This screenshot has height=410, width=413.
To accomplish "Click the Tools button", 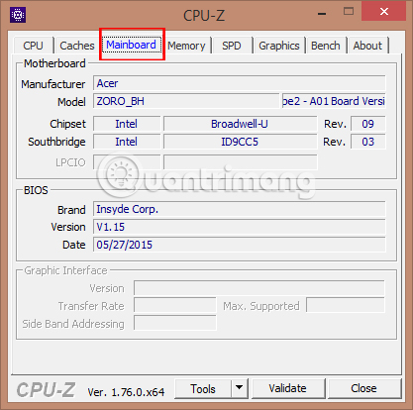I will [x=203, y=388].
